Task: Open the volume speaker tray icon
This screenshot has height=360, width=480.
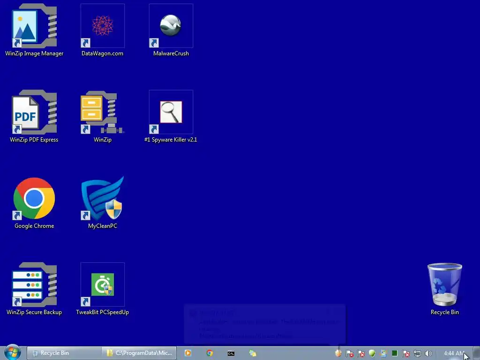Action: [x=428, y=353]
